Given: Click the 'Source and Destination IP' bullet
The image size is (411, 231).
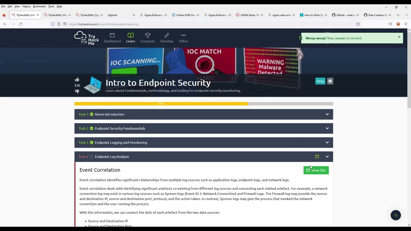Looking at the screenshot, I should click(108, 221).
